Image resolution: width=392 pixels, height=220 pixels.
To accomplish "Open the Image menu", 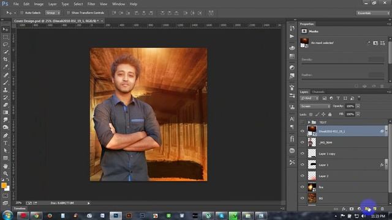I will [x=39, y=4].
